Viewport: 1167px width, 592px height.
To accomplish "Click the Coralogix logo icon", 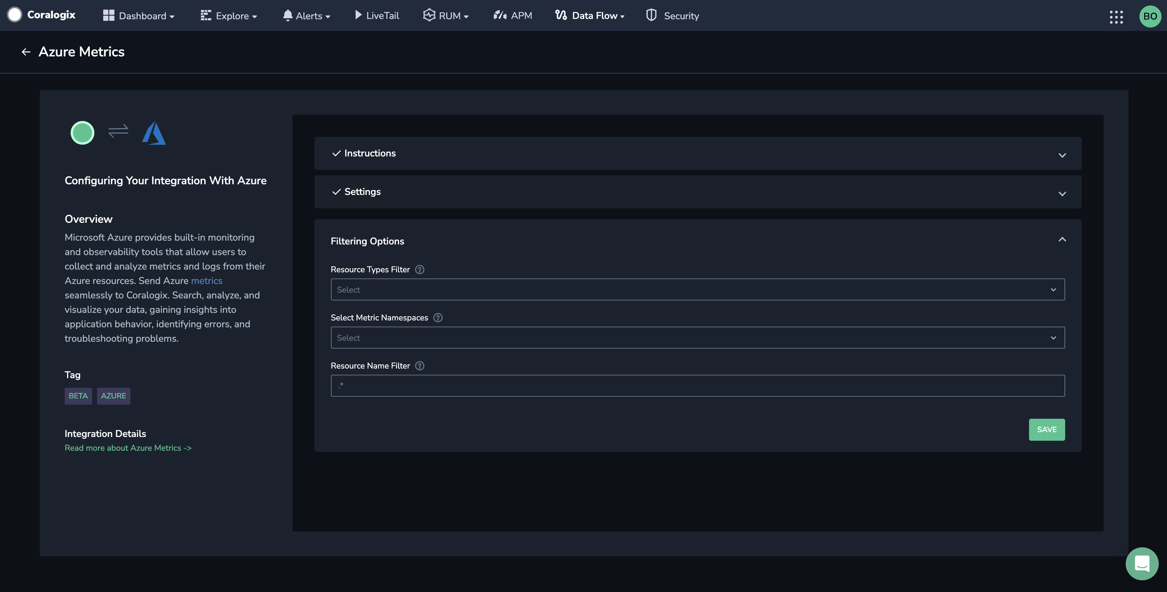I will pyautogui.click(x=14, y=15).
